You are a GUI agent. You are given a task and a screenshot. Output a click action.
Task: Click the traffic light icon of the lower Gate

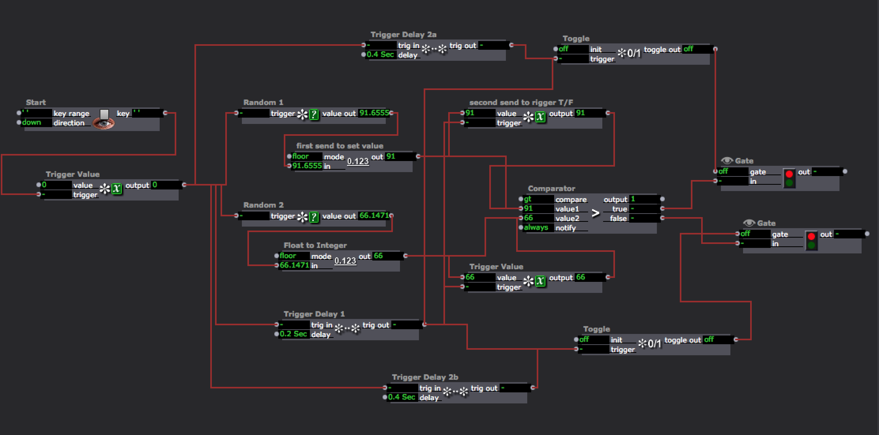click(x=811, y=241)
